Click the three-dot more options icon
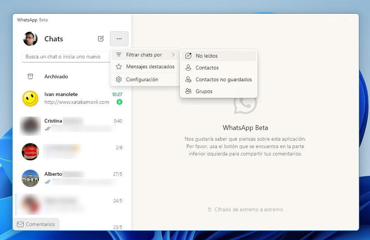The width and height of the screenshot is (370, 240). click(119, 38)
